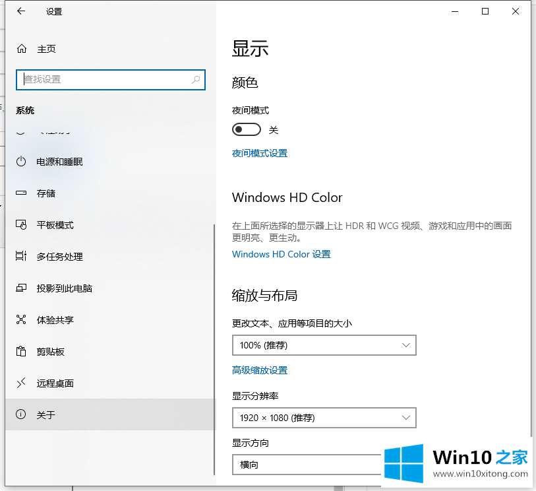
Task: Open 高级缩放设置 link
Action: coord(260,370)
